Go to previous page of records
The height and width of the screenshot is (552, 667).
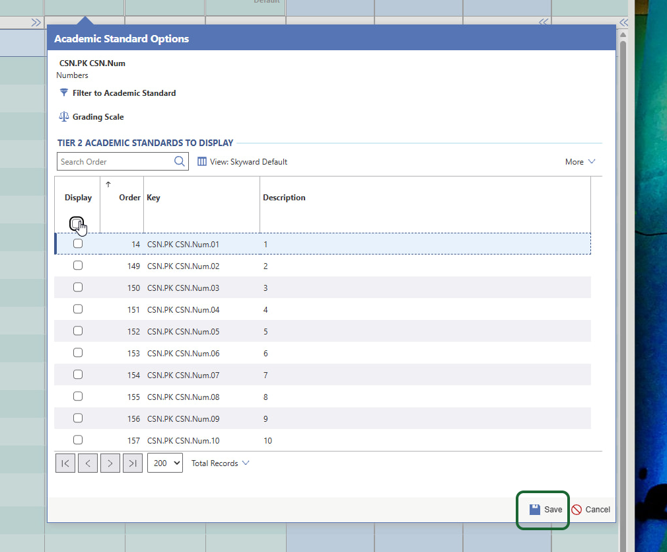point(88,463)
